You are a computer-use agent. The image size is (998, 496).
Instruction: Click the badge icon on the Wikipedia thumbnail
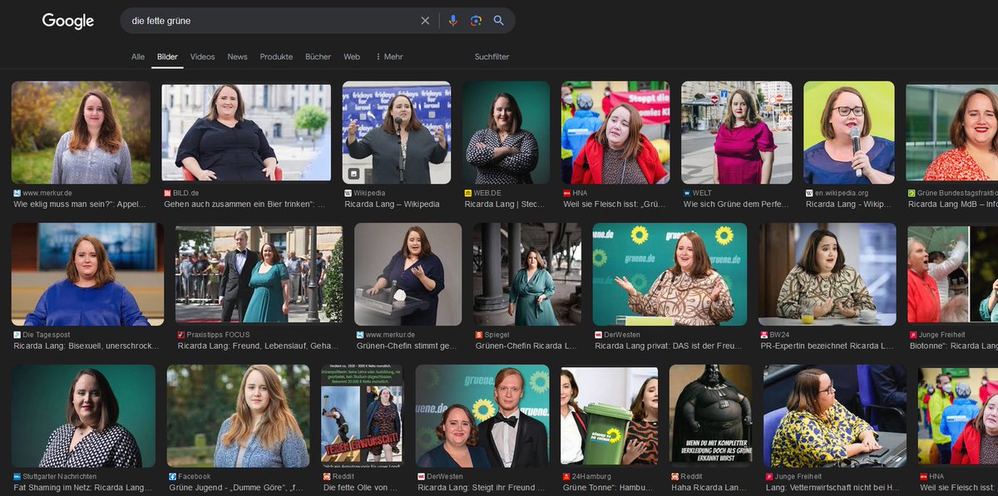(353, 174)
